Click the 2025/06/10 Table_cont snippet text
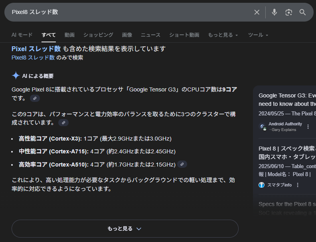Screen dimensions: 316x242 (287, 170)
